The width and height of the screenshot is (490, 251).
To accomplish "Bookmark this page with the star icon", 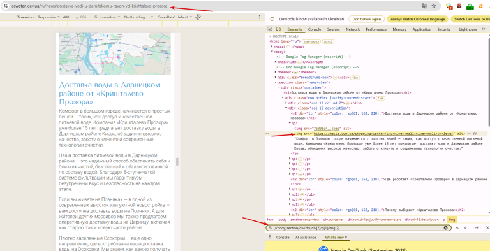I will click(x=434, y=6).
